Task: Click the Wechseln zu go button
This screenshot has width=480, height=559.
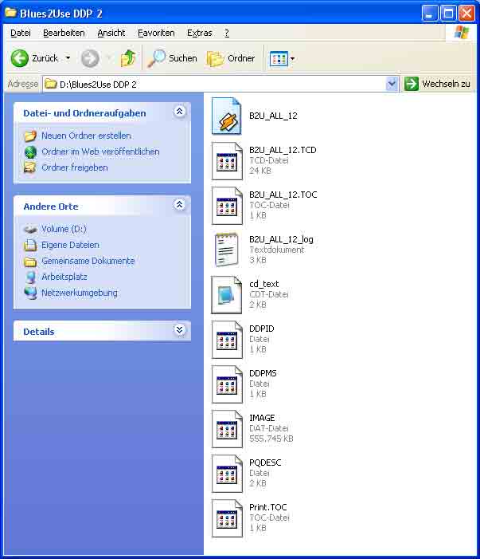Action: pyautogui.click(x=437, y=85)
